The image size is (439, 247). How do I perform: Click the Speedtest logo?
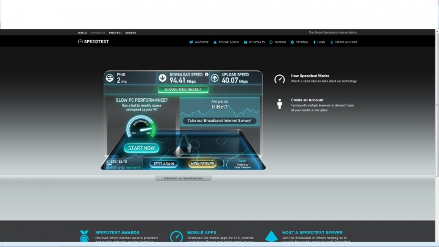[93, 41]
